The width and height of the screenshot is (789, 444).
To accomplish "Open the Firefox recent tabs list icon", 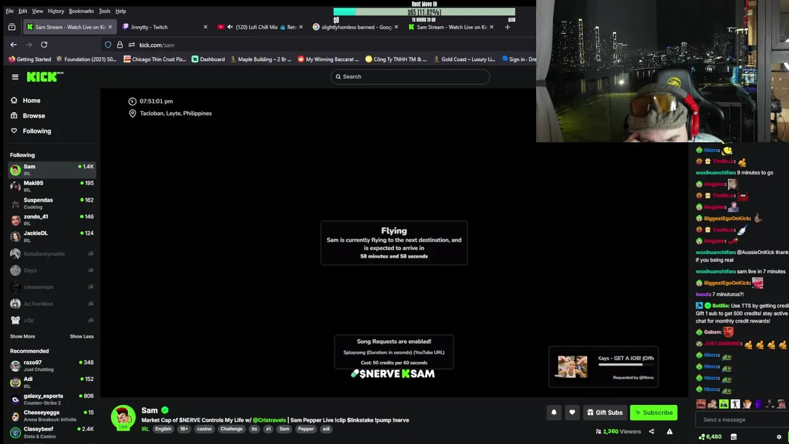I will pyautogui.click(x=12, y=27).
